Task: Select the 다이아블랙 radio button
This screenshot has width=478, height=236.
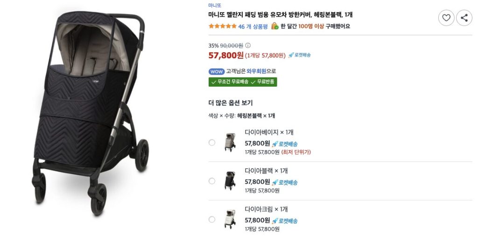Action: coord(212,181)
